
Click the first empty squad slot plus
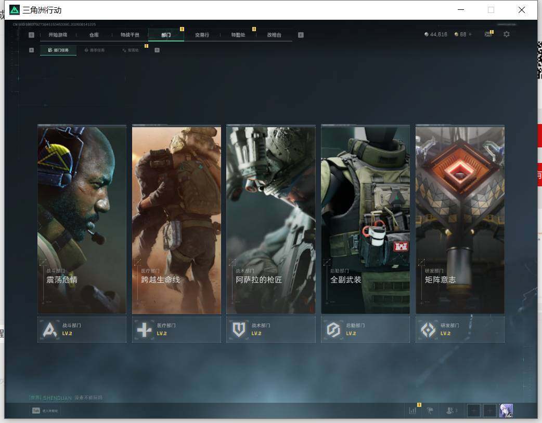coord(473,411)
